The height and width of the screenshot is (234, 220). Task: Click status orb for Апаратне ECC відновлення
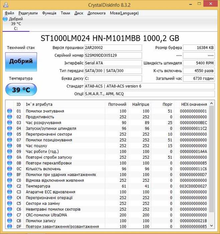(x=10, y=192)
